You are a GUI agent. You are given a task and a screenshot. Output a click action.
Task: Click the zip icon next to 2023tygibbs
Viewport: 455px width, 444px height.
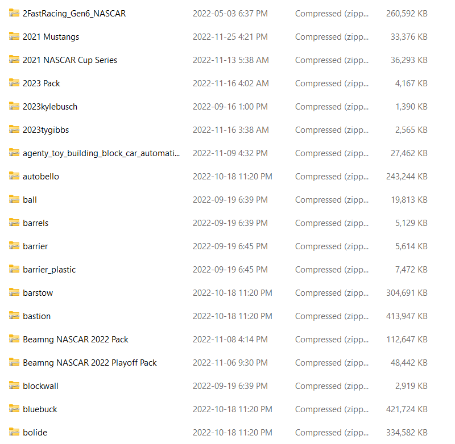click(x=14, y=129)
